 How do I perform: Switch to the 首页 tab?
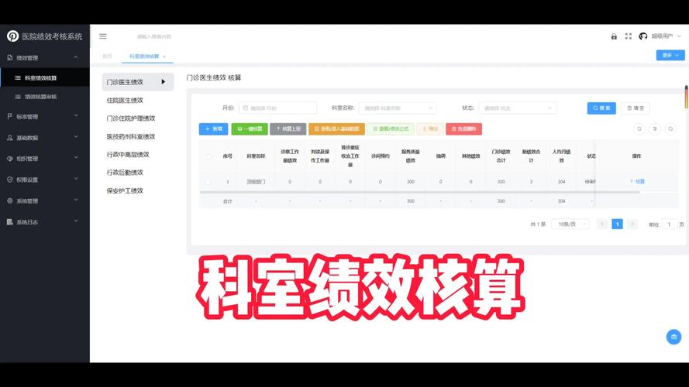coord(107,57)
